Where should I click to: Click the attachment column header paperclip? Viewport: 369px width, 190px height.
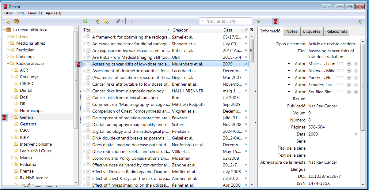point(246,30)
